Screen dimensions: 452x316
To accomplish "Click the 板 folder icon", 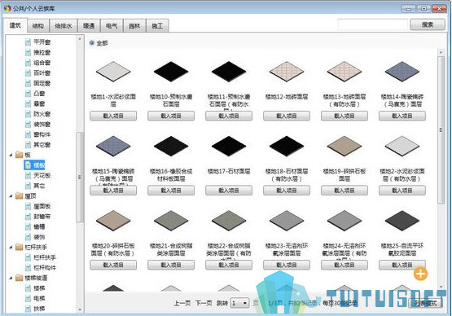I will point(20,155).
